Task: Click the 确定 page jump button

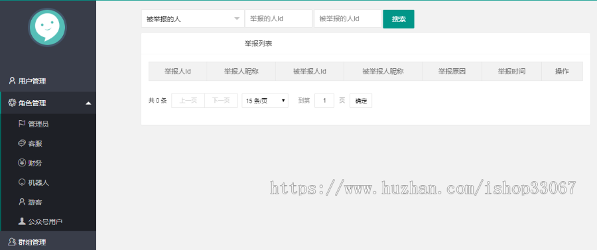Action: pos(361,100)
